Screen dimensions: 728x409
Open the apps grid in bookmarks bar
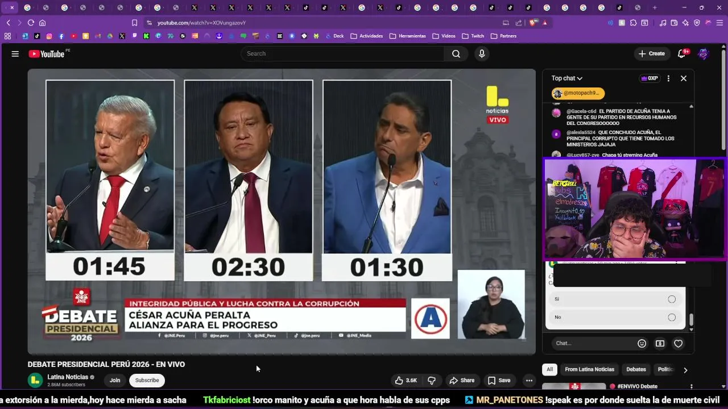point(7,36)
